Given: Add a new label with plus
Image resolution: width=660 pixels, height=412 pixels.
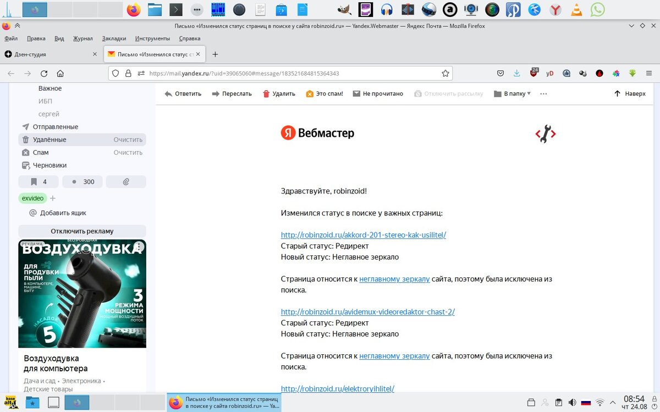Looking at the screenshot, I should (53, 198).
